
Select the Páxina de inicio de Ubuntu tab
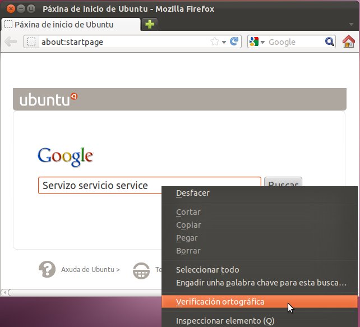click(x=71, y=24)
